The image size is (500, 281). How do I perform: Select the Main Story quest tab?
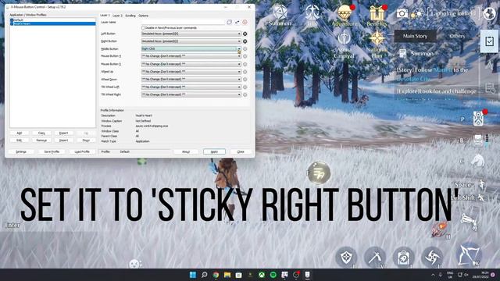tap(415, 36)
